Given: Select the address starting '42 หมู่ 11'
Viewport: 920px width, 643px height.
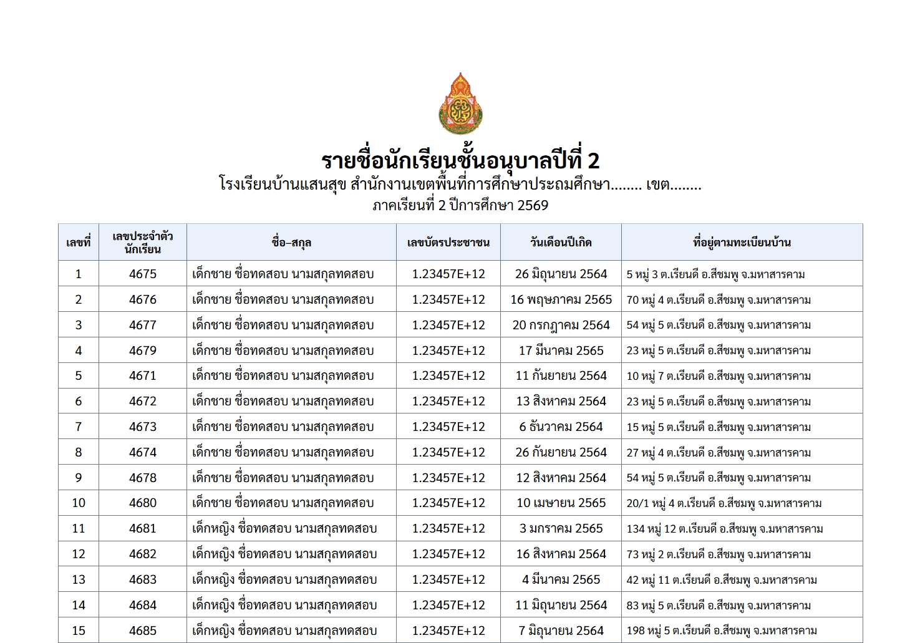Looking at the screenshot, I should click(x=722, y=580).
